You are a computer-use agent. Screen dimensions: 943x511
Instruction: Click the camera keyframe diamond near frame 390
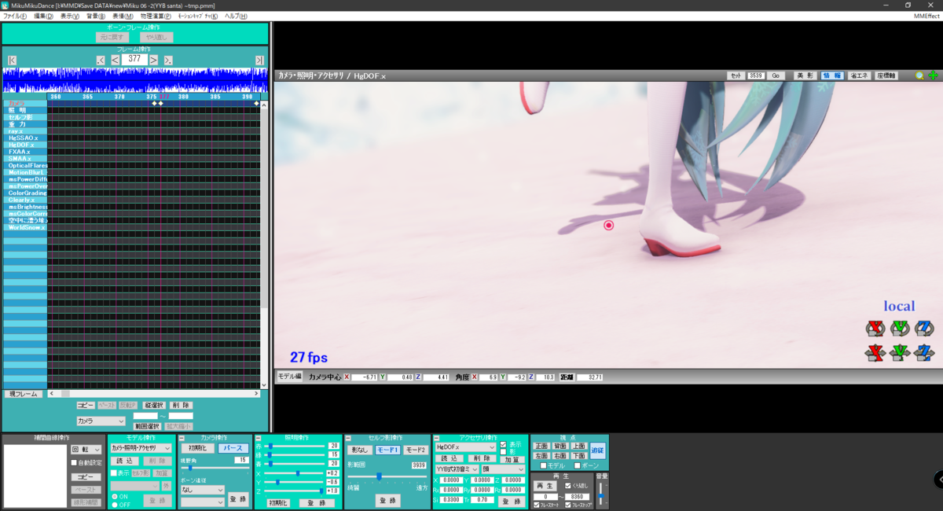(256, 103)
